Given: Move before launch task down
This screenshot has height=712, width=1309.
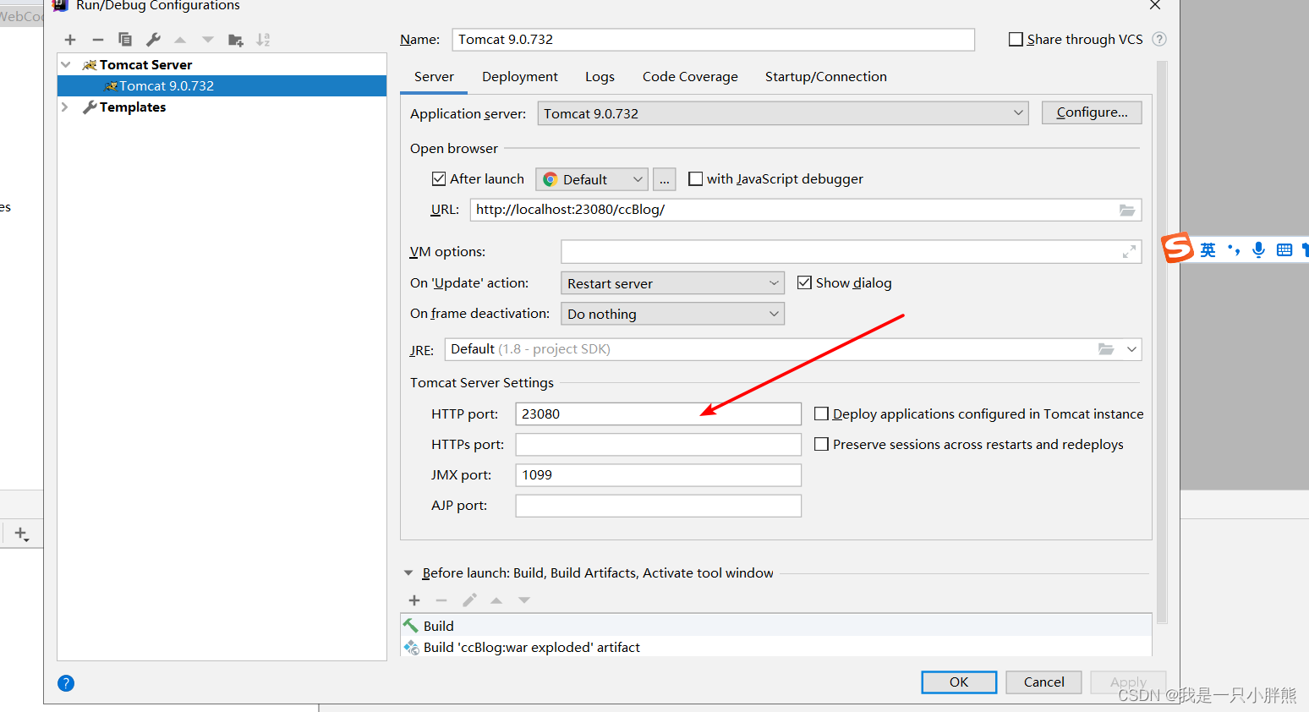Looking at the screenshot, I should (524, 600).
